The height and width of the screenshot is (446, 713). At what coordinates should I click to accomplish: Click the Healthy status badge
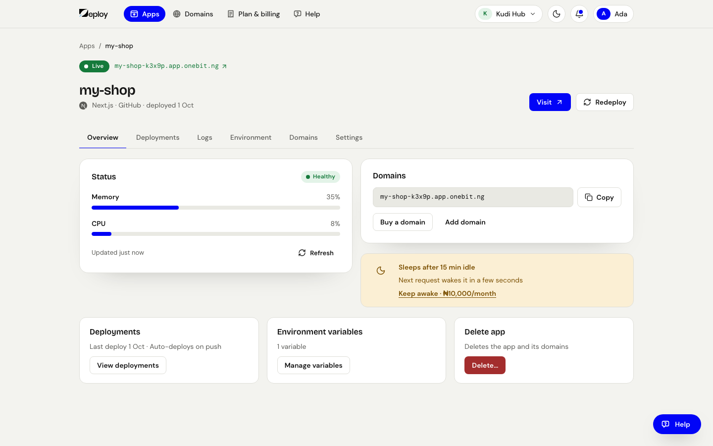coord(320,177)
